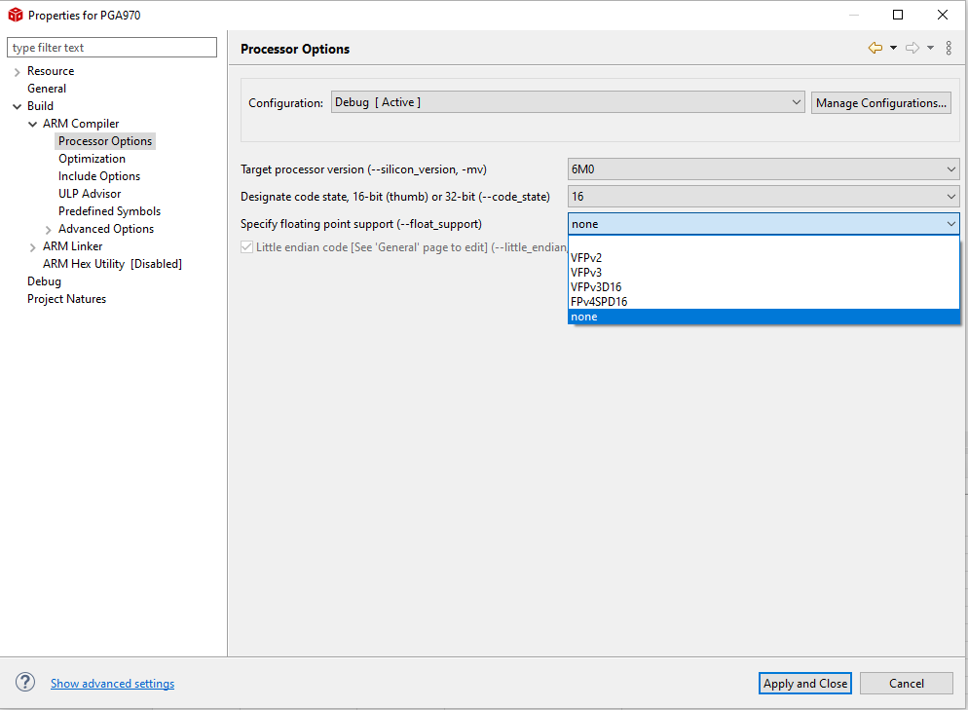Open the back history dropdown arrow
968x710 pixels.
point(893,48)
